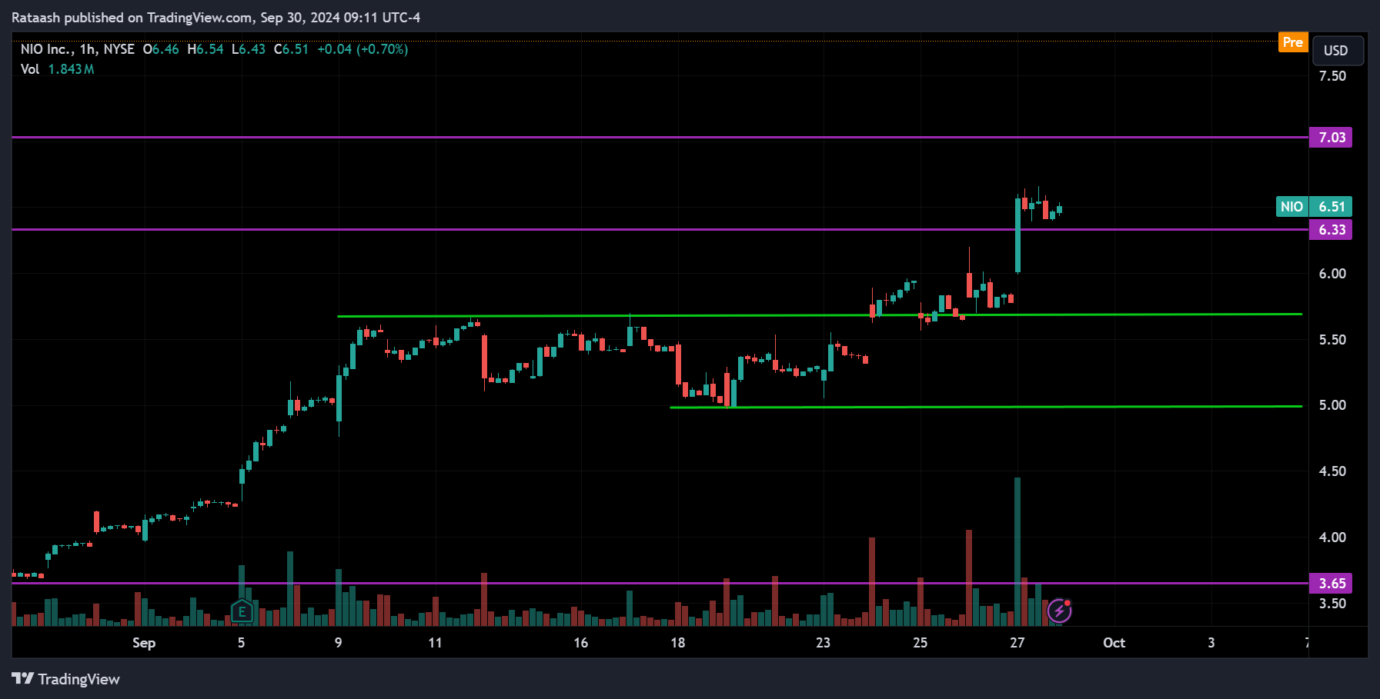The image size is (1380, 699).
Task: Click the tallest volume bar on Sep 27
Action: pos(1017,552)
